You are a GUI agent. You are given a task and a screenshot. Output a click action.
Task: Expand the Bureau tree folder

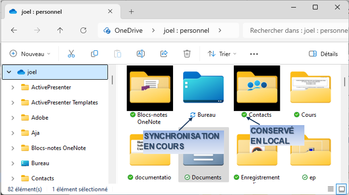[13, 163]
